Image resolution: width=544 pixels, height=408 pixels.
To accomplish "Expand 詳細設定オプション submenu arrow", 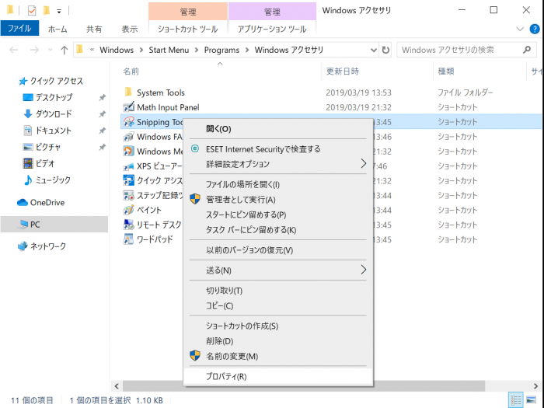I will [x=363, y=163].
